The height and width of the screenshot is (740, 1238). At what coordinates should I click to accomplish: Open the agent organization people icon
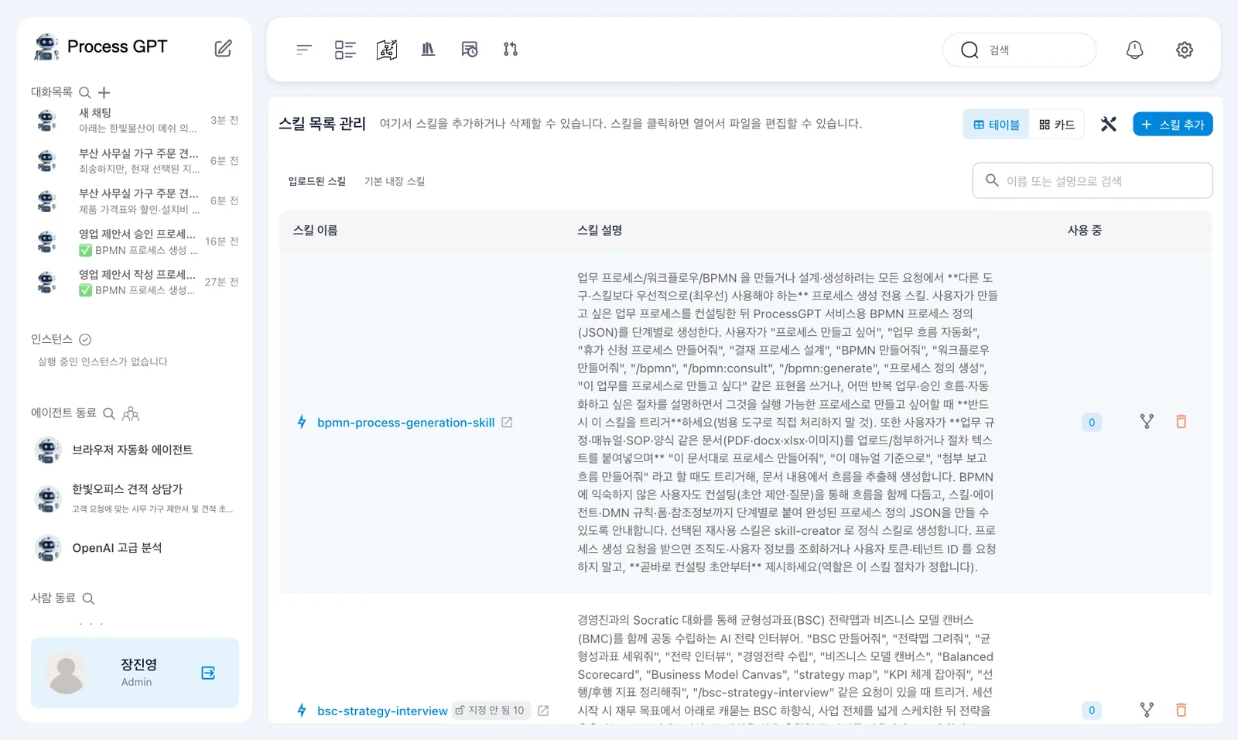coord(131,413)
